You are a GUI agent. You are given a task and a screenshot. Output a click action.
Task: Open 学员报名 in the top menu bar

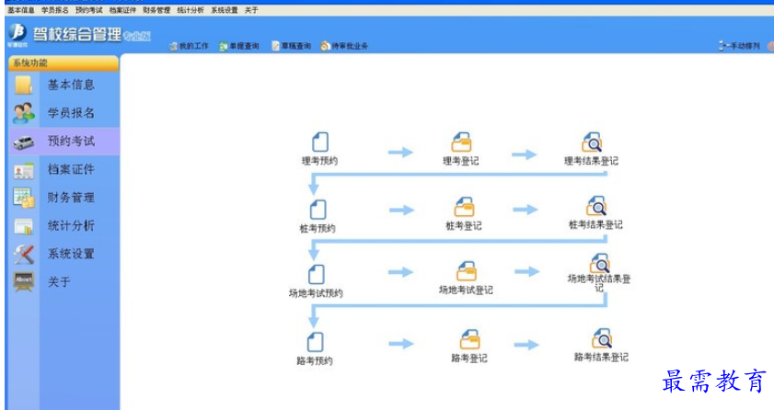[55, 10]
